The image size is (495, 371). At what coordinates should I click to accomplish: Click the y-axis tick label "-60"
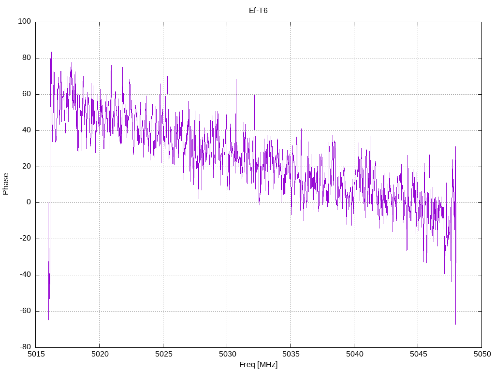25,311
